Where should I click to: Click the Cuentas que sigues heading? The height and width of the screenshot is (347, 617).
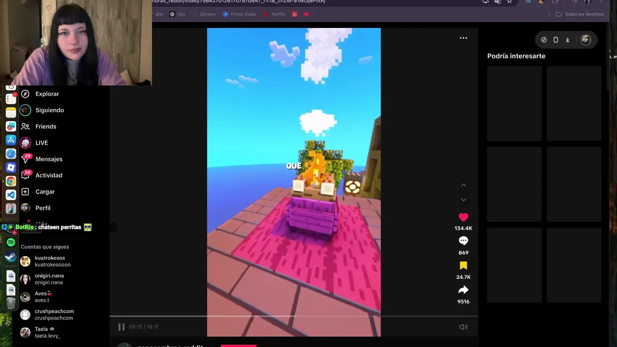[x=45, y=247]
